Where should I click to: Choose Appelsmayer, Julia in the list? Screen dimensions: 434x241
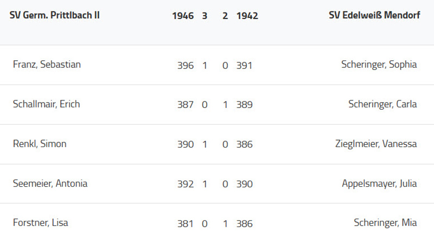(x=379, y=183)
